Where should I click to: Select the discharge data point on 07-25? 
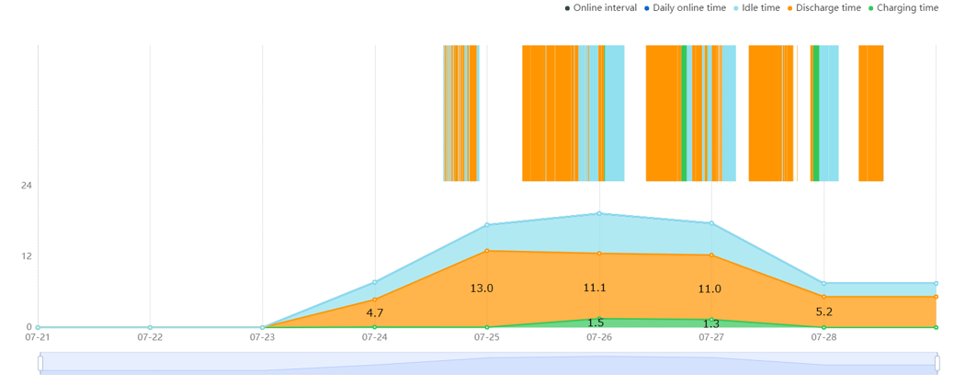487,251
